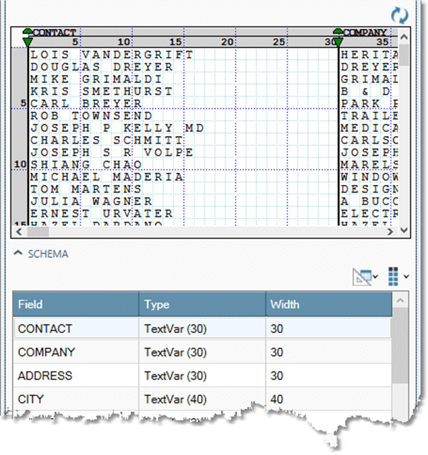Select the COMPANY field cell

click(76, 352)
